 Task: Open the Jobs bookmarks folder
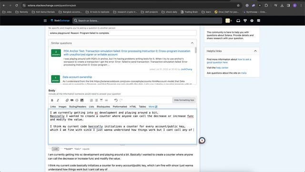coord(7,12)
